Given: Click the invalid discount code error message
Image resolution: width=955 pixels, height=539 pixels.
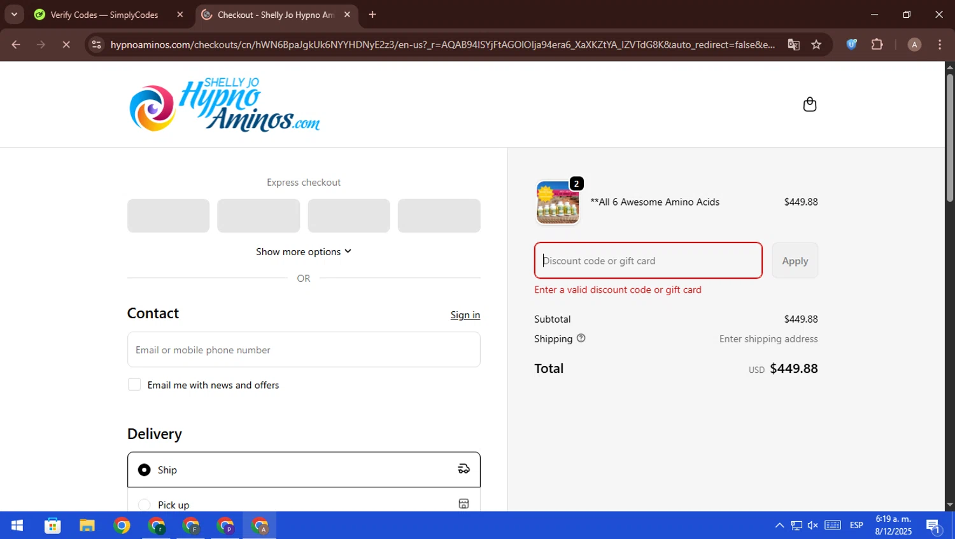Looking at the screenshot, I should coord(618,290).
